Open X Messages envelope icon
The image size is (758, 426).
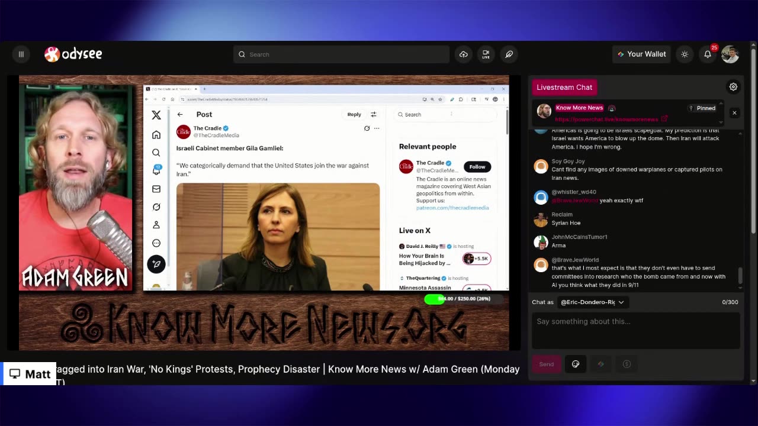pos(156,189)
